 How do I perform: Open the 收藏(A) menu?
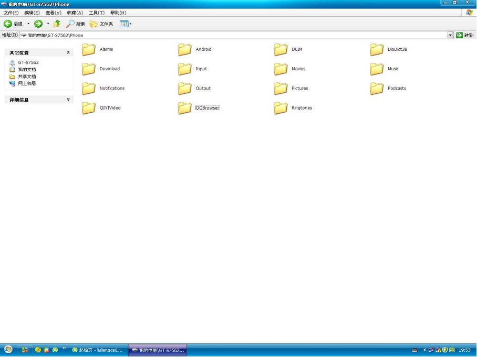coord(75,13)
